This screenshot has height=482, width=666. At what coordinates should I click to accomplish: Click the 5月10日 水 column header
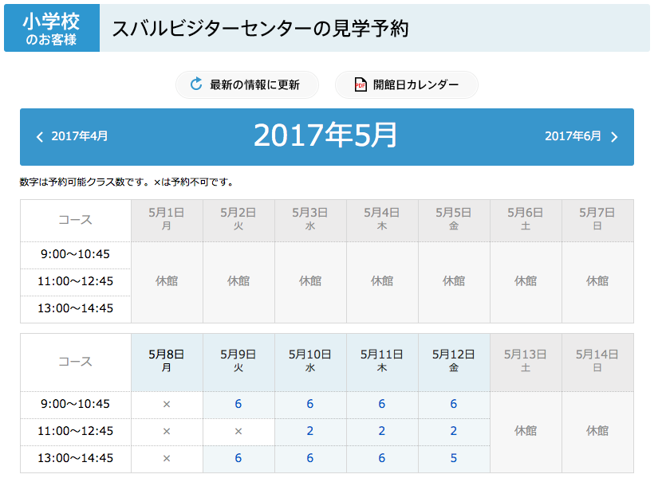click(x=310, y=362)
